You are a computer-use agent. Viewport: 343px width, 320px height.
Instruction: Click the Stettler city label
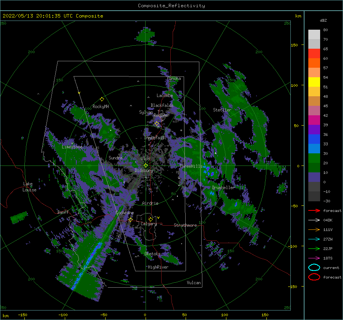(x=222, y=110)
